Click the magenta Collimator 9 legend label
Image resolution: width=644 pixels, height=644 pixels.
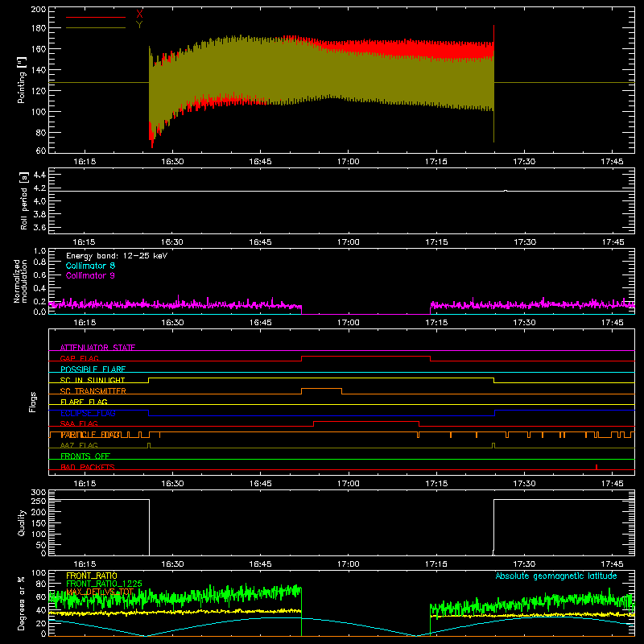(x=90, y=275)
